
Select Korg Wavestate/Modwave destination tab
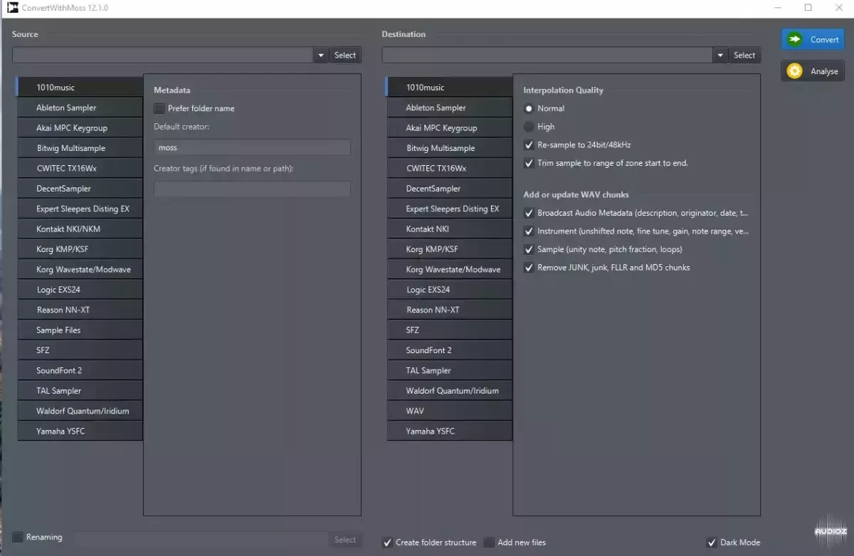[450, 270]
